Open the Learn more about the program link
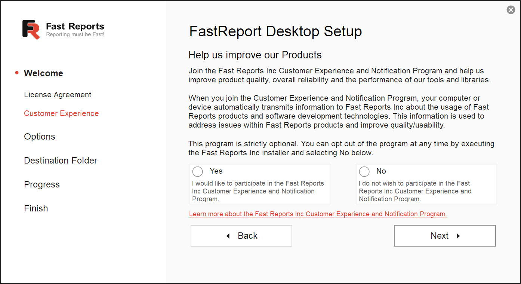This screenshot has width=521, height=284. [318, 214]
